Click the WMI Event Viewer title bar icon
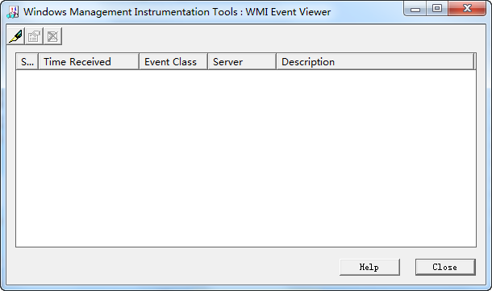Viewport: 492px width, 291px height. pos(13,12)
